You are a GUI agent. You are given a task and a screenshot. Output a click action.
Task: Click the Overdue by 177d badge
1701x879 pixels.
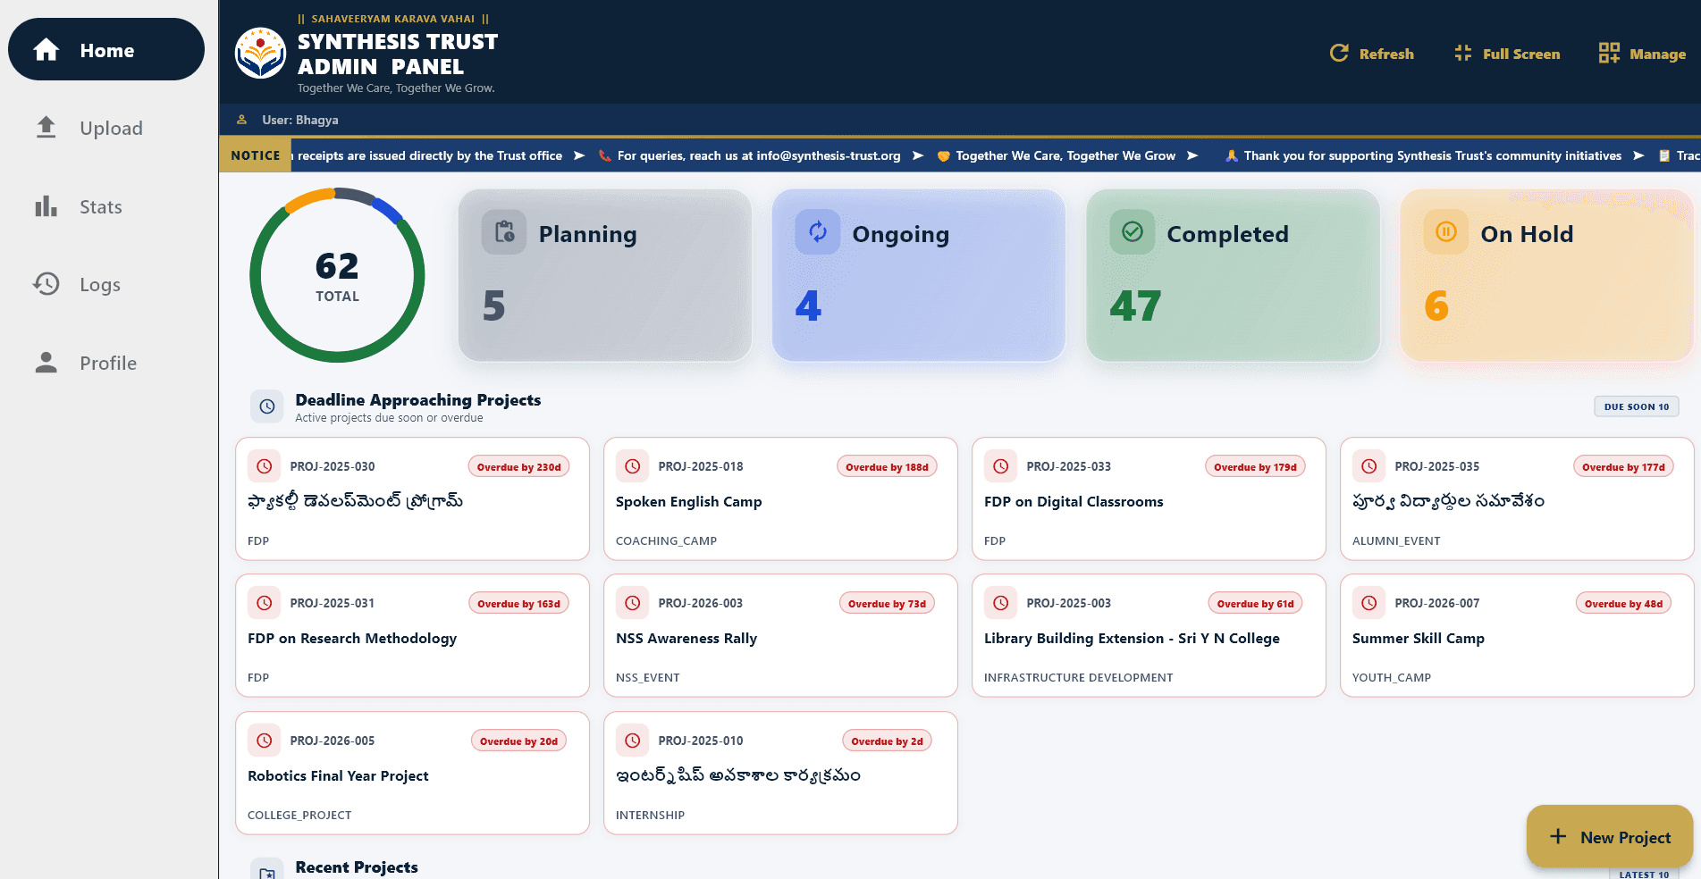pyautogui.click(x=1623, y=466)
